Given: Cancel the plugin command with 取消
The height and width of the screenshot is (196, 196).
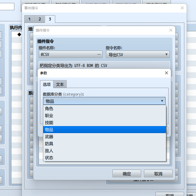Looking at the screenshot, I should click(x=158, y=173).
